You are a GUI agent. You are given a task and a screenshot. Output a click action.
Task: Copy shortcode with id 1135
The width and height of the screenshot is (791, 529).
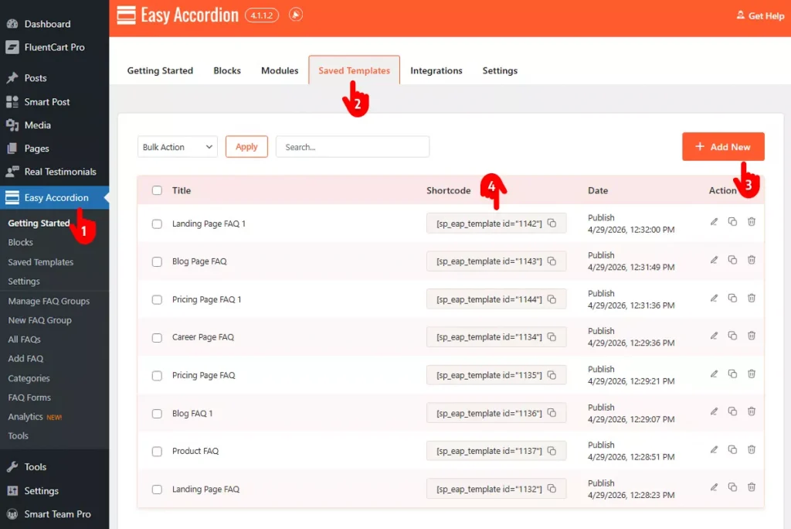(x=552, y=375)
